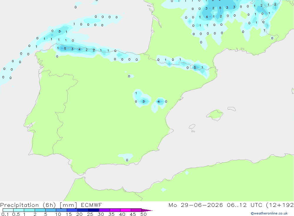Click the legend swatch between 10 and 15
Screen dimensions: 294x216
61,210
